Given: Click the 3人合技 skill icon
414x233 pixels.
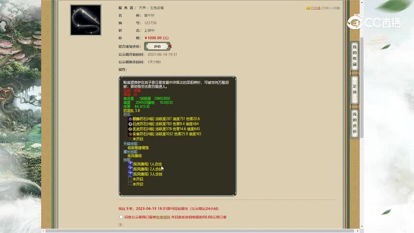Looking at the screenshot, I should point(130,174).
